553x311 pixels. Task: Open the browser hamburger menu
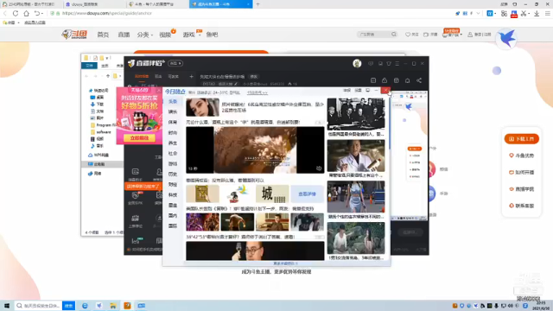[x=547, y=14]
